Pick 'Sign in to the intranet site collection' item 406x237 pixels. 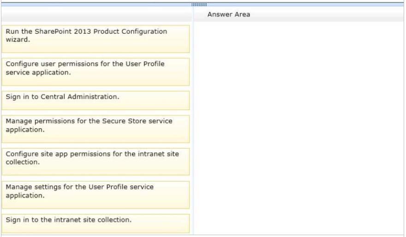(x=96, y=224)
